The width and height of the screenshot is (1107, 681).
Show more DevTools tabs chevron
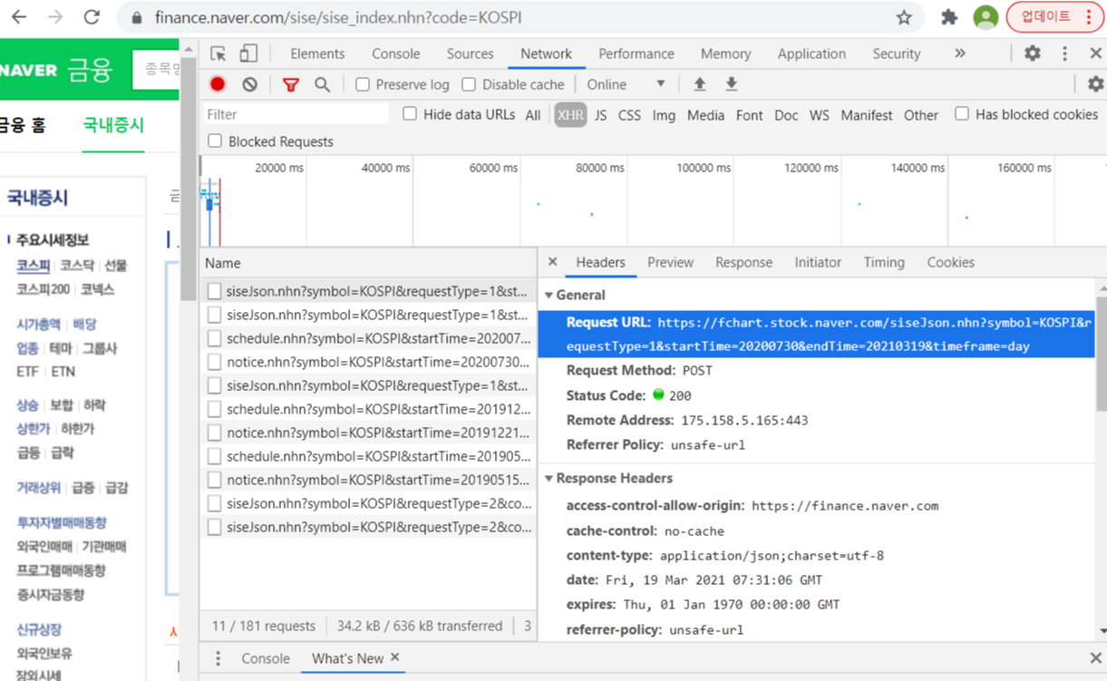(x=960, y=54)
